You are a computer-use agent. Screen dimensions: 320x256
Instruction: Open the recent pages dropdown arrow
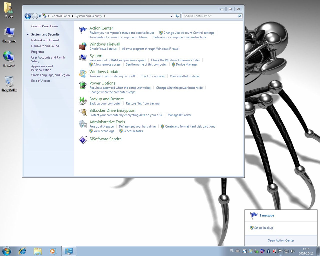[x=40, y=16]
